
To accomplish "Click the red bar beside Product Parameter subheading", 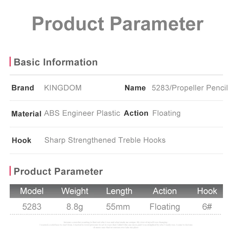I will (10, 171).
